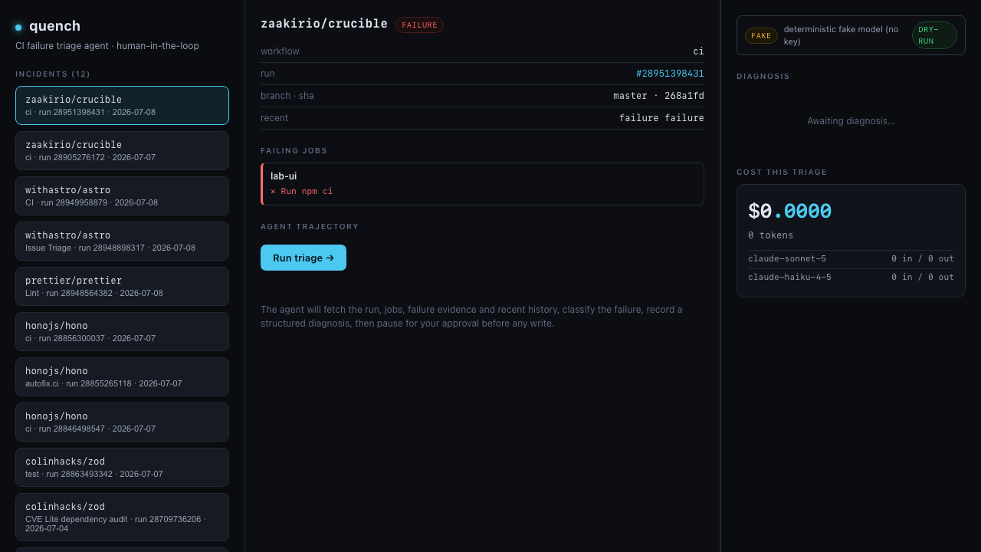Open prettier/prettier Lint incident

coord(122,286)
